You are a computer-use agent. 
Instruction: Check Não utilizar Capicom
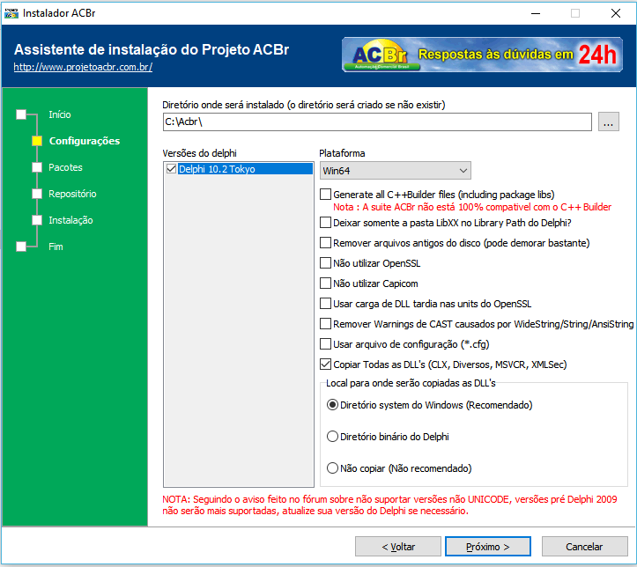(325, 283)
